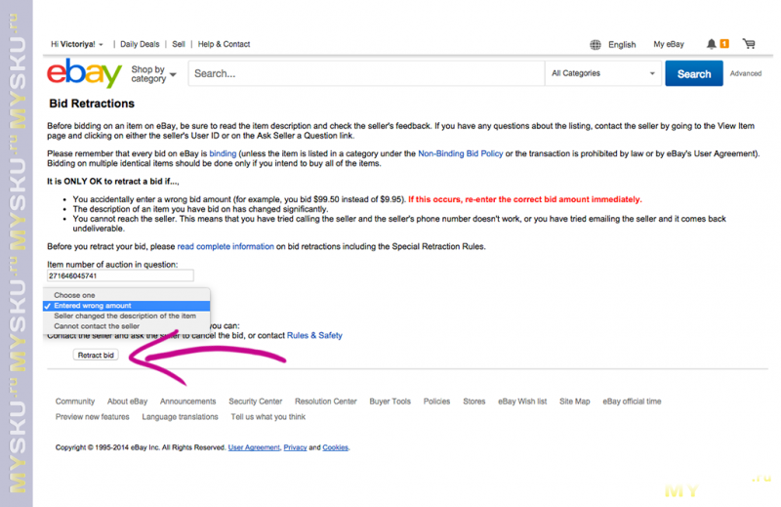Open Policies footer link

[x=436, y=401]
